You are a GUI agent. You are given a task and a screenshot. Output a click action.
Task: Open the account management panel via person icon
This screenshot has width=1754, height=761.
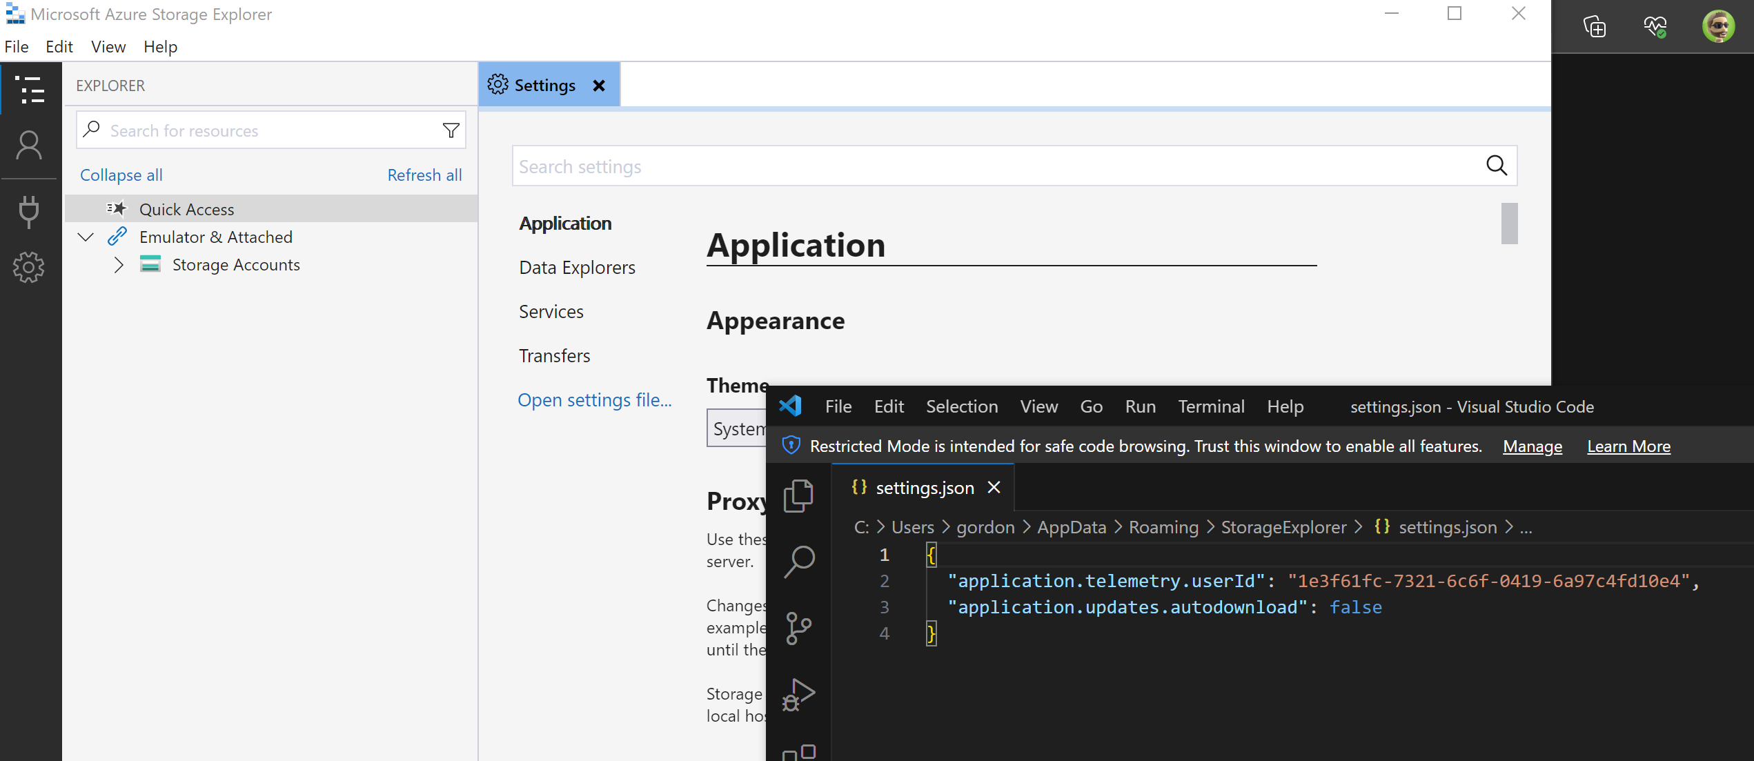click(x=29, y=146)
